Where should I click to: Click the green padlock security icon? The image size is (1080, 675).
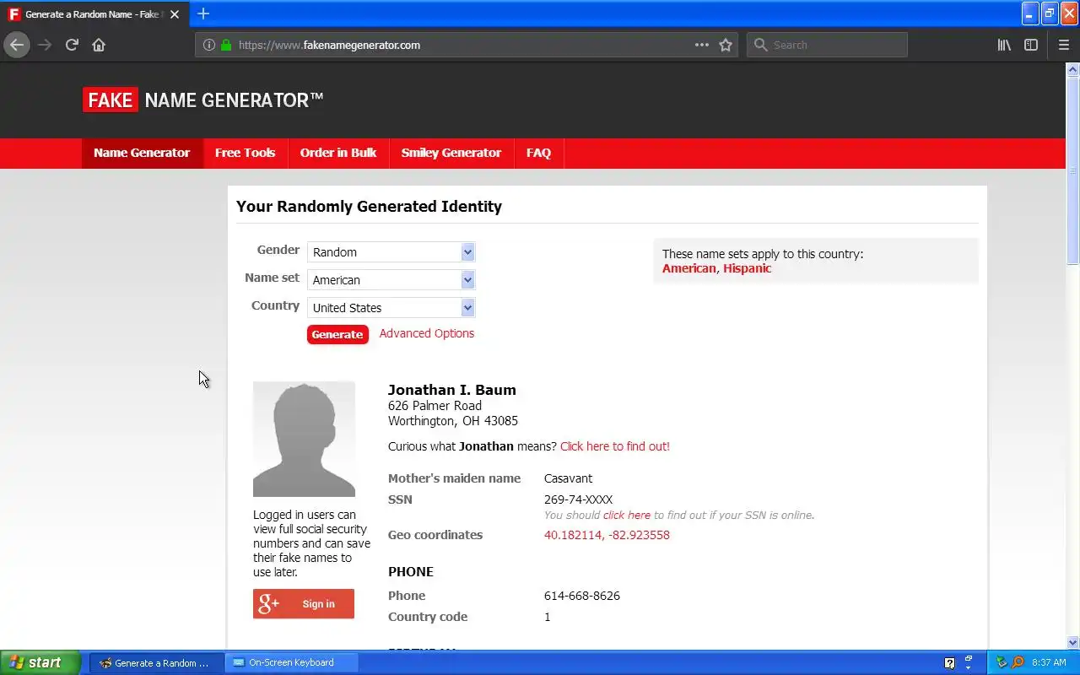(x=226, y=45)
